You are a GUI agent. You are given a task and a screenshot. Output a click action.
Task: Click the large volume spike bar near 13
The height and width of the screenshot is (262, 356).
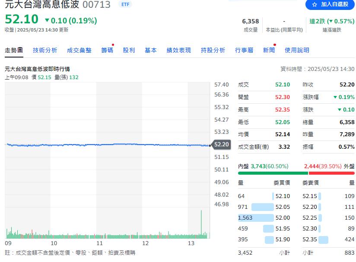point(201,224)
